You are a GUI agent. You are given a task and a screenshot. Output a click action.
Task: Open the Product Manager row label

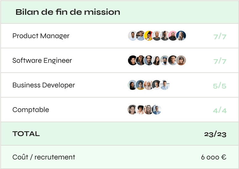[41, 36]
